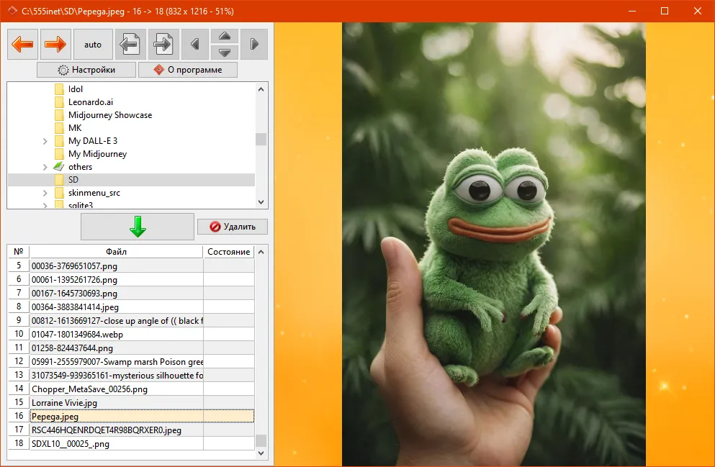Screen dimensions: 715x467
Task: Select the skinmenu_src folder
Action: [x=94, y=193]
